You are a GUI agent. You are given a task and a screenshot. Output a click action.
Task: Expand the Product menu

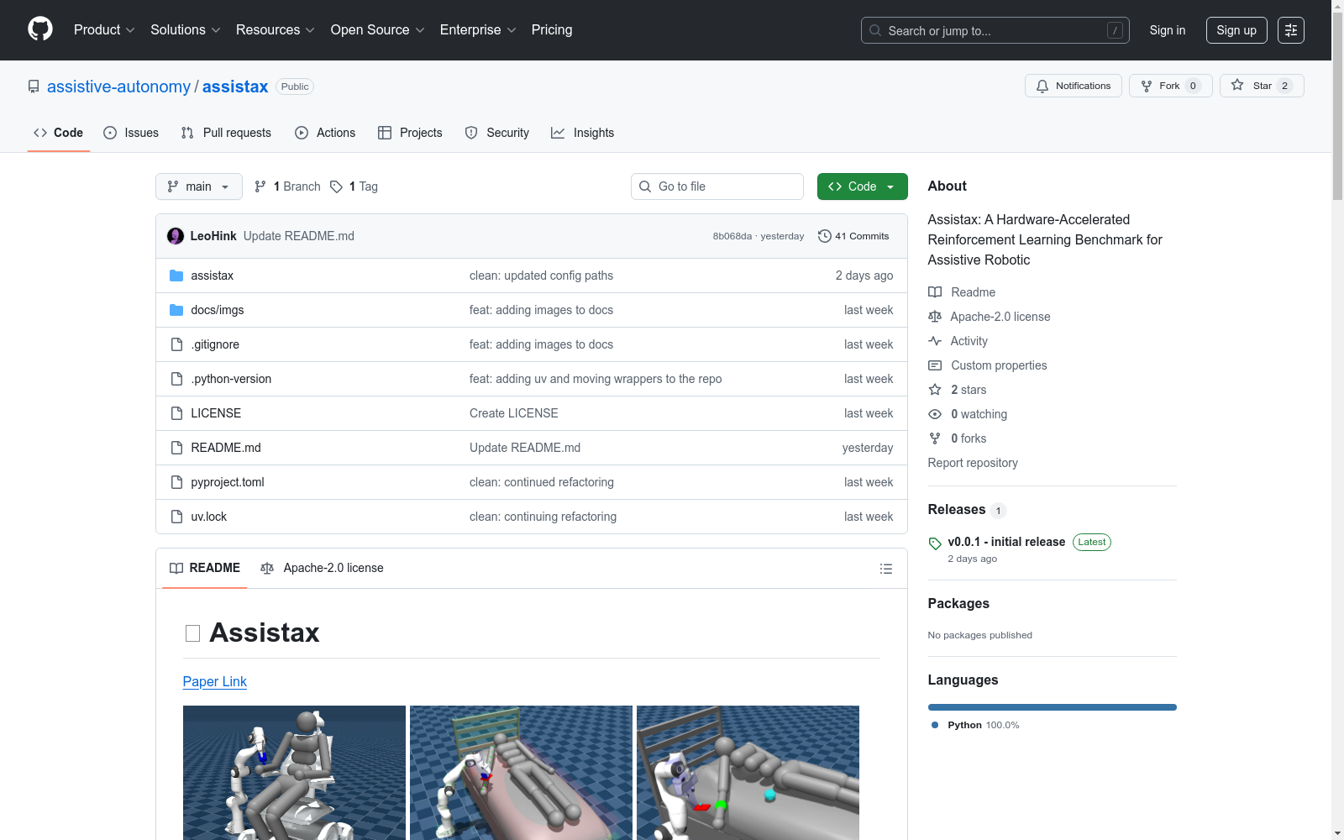coord(104,30)
